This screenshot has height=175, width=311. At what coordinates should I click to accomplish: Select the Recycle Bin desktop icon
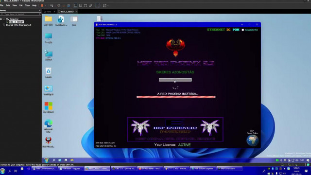[49, 71]
